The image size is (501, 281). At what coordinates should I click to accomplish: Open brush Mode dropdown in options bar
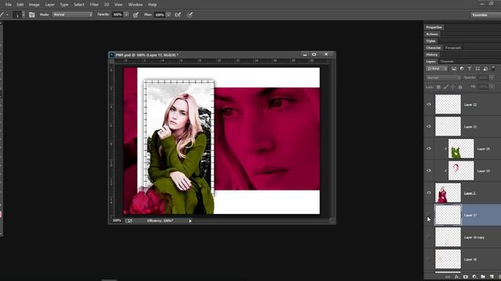tap(73, 15)
